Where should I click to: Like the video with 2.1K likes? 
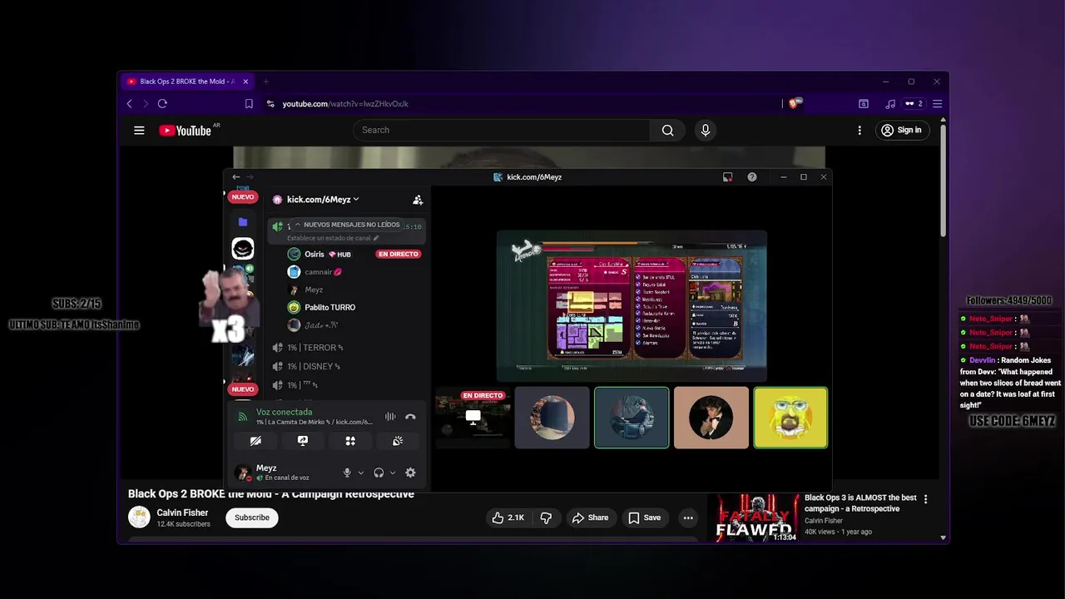508,517
